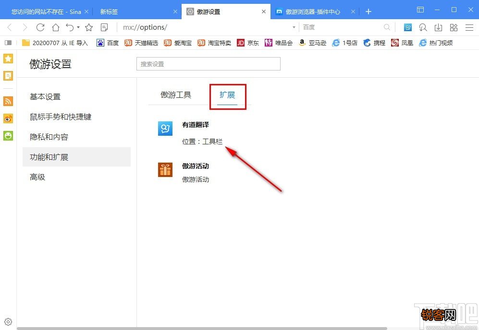Open the 1号店 bookmark
479x330 pixels.
point(345,43)
